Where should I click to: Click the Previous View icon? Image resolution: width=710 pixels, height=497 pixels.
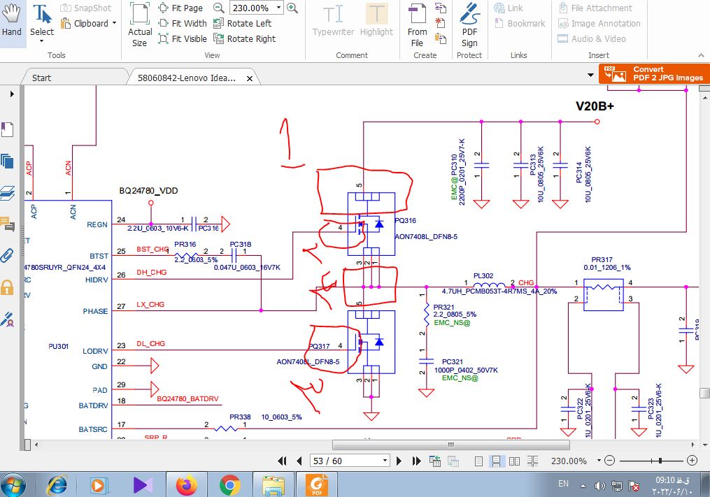tap(435, 461)
